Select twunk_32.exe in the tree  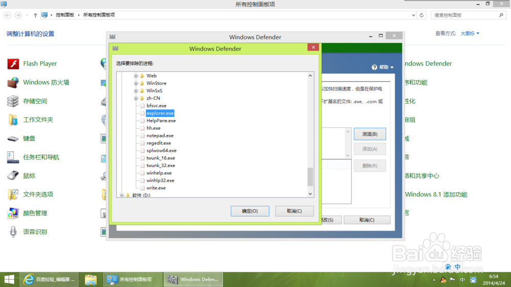point(160,165)
